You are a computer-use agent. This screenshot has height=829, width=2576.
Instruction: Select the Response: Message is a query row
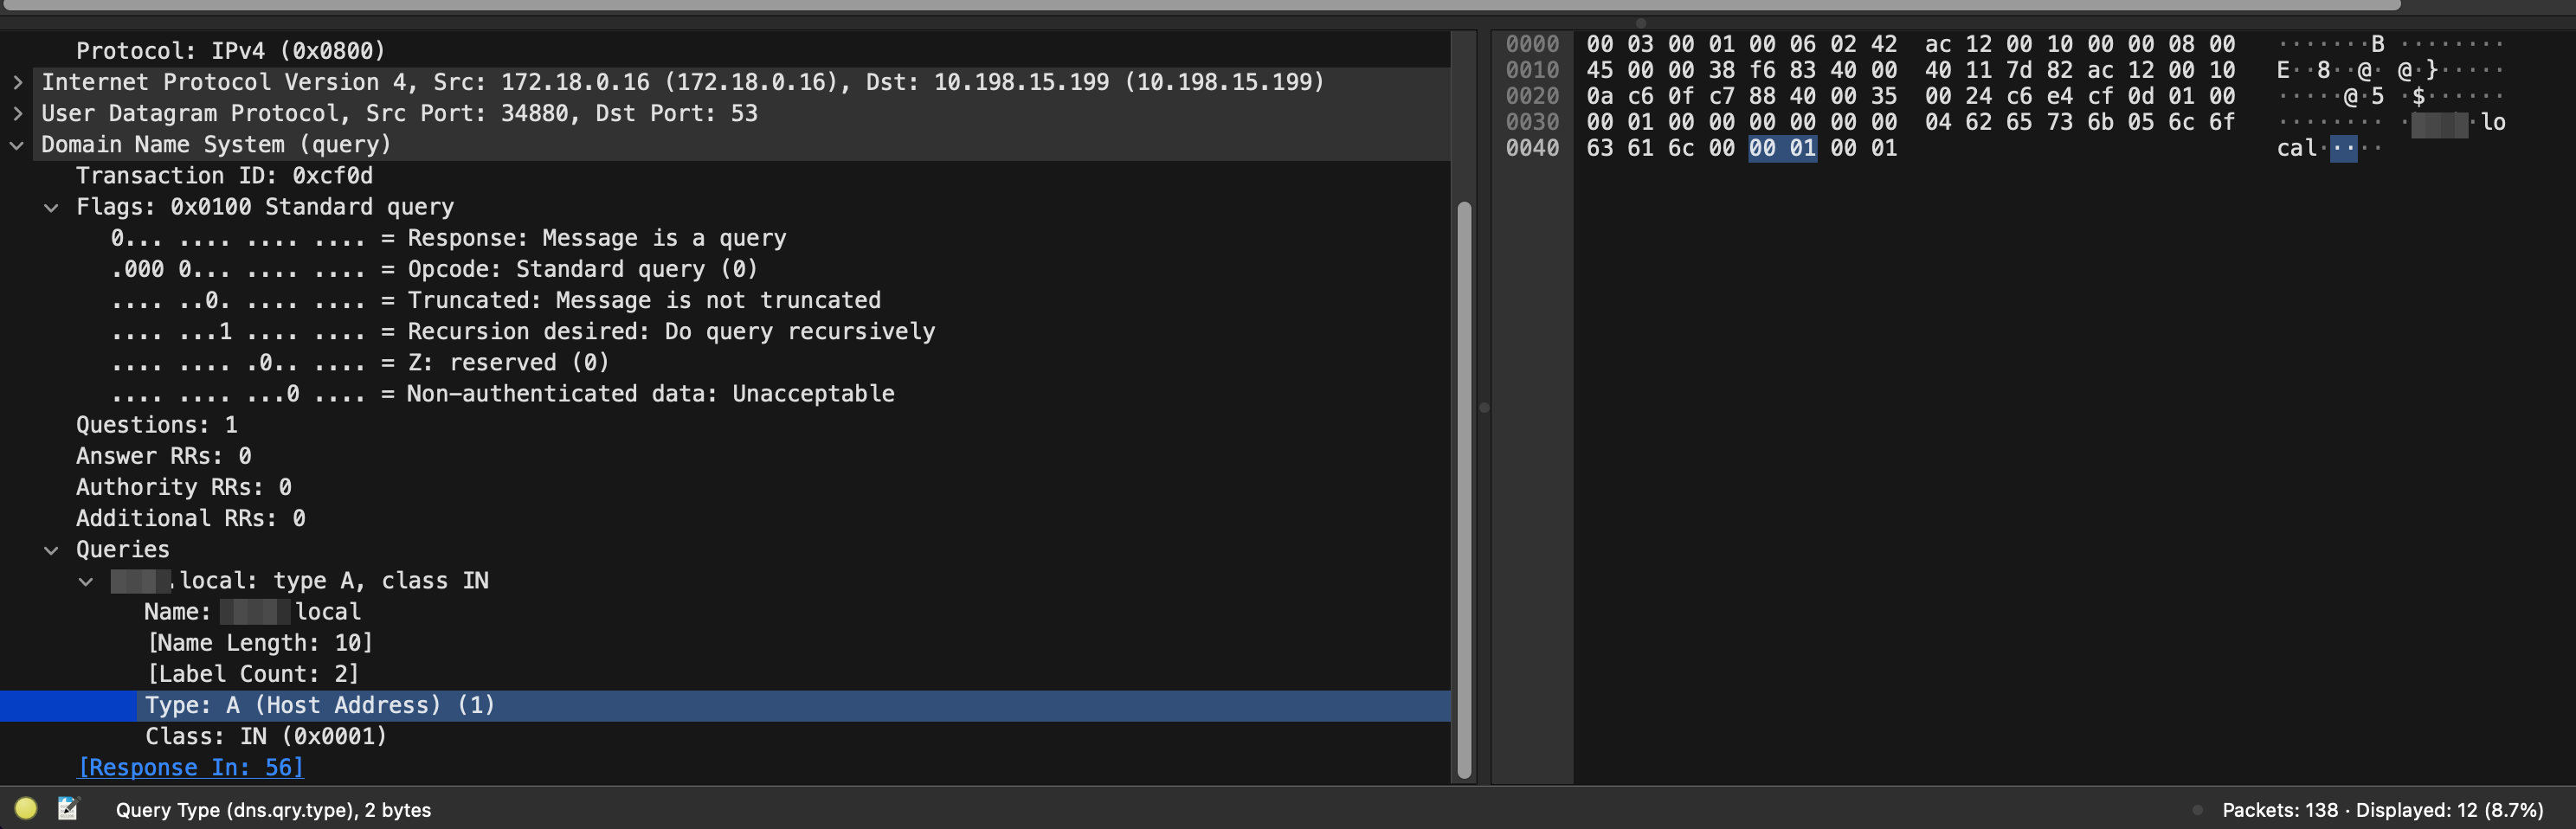725,238
